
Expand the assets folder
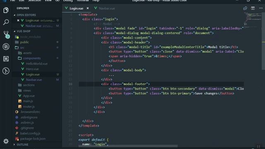[x=27, y=53]
